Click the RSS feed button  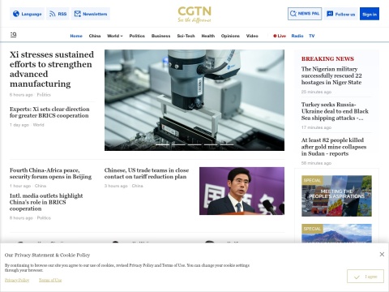(58, 14)
